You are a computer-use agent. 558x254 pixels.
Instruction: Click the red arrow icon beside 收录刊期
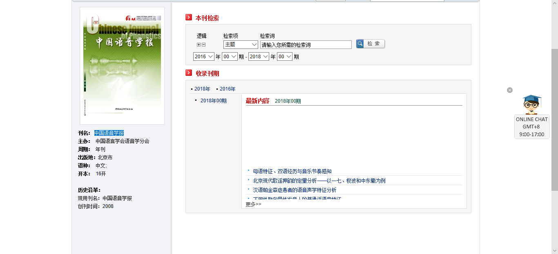tap(189, 73)
